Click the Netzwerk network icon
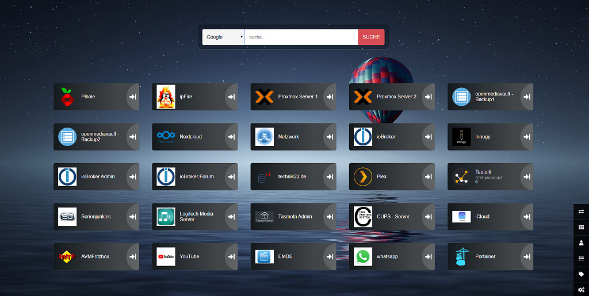The image size is (589, 296). click(265, 137)
